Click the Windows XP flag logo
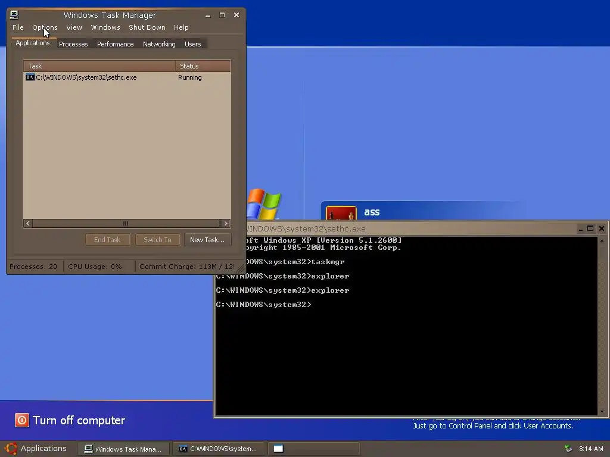The image size is (610, 457). [x=264, y=204]
